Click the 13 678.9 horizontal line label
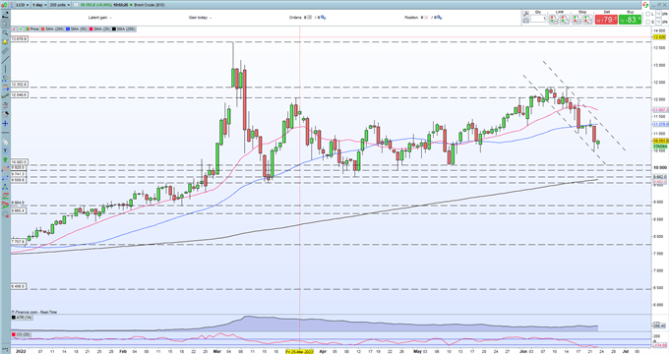This screenshot has height=354, width=669. coord(20,38)
